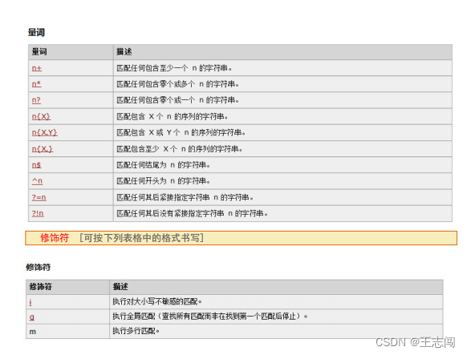Click description 执行多行匹配

pyautogui.click(x=136, y=331)
